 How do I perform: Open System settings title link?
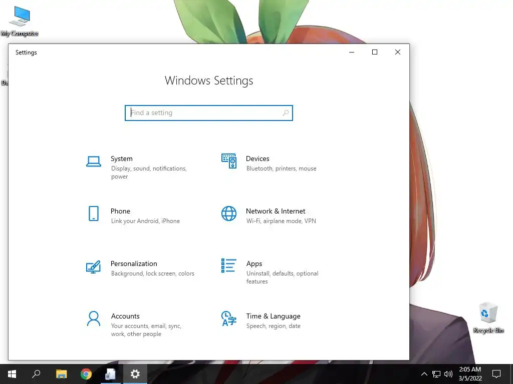(x=122, y=158)
